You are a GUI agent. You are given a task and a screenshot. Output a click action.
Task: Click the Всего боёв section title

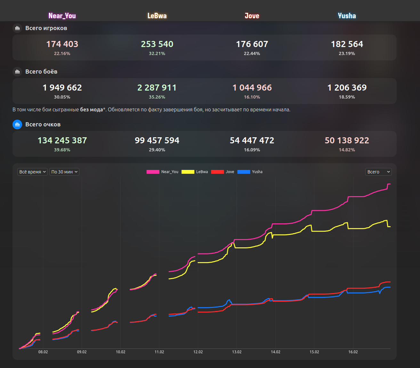coord(41,72)
